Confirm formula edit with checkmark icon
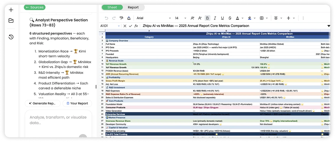335x142 pixels. point(130,26)
